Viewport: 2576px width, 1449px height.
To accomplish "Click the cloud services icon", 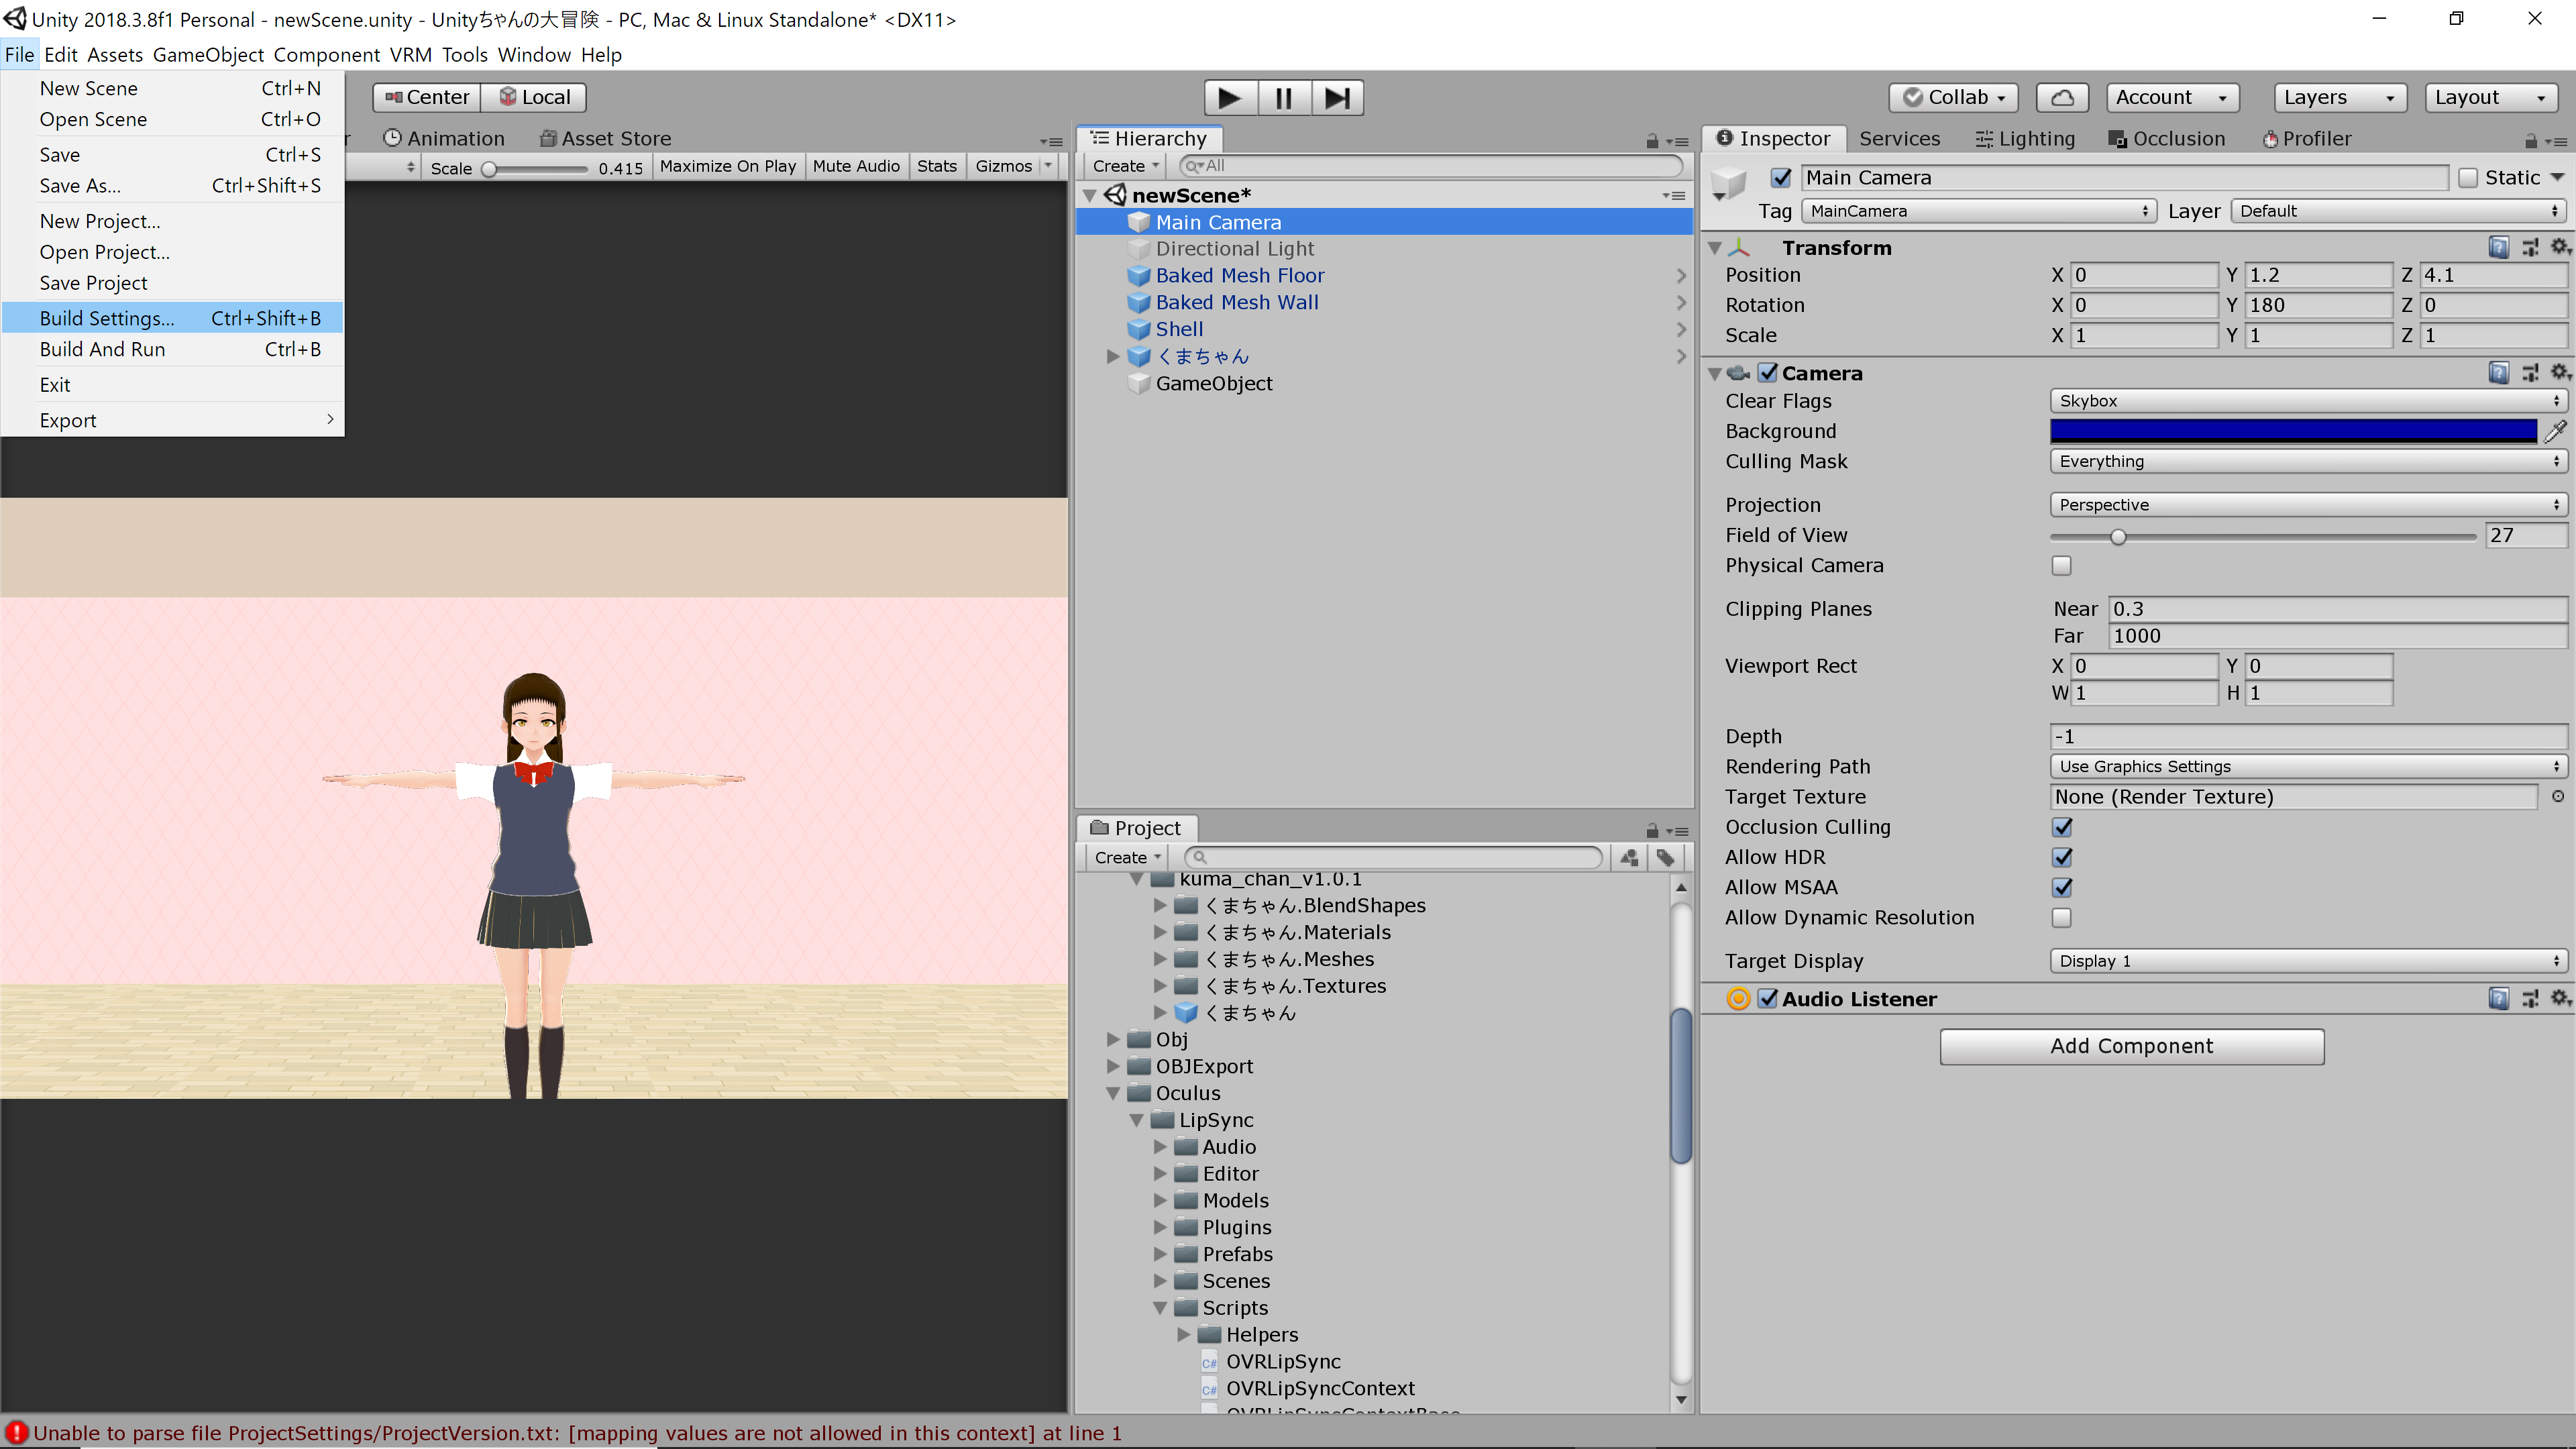I will (2062, 97).
